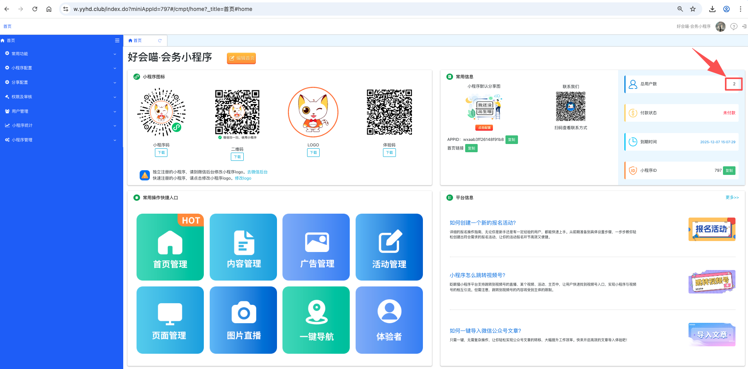Open the 广告管理 shortcut tile

pyautogui.click(x=316, y=247)
